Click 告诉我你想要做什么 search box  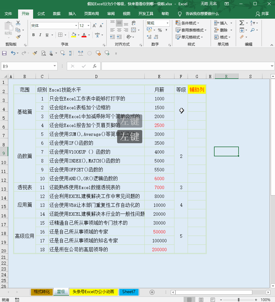tap(202, 14)
